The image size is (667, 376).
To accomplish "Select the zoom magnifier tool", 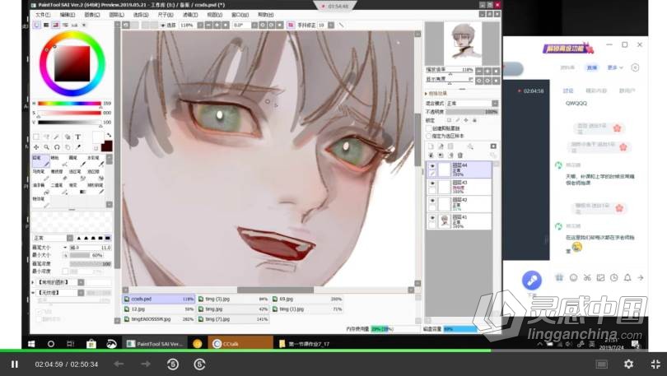I will tap(46, 147).
